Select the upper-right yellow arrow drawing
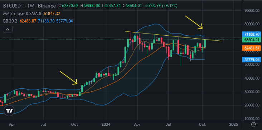The width and height of the screenshot is (262, 130). (x=194, y=22)
